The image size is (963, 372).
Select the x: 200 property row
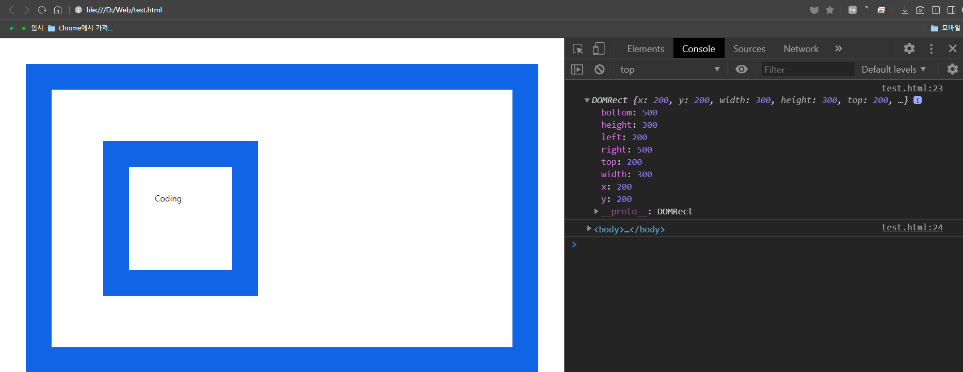click(x=616, y=187)
